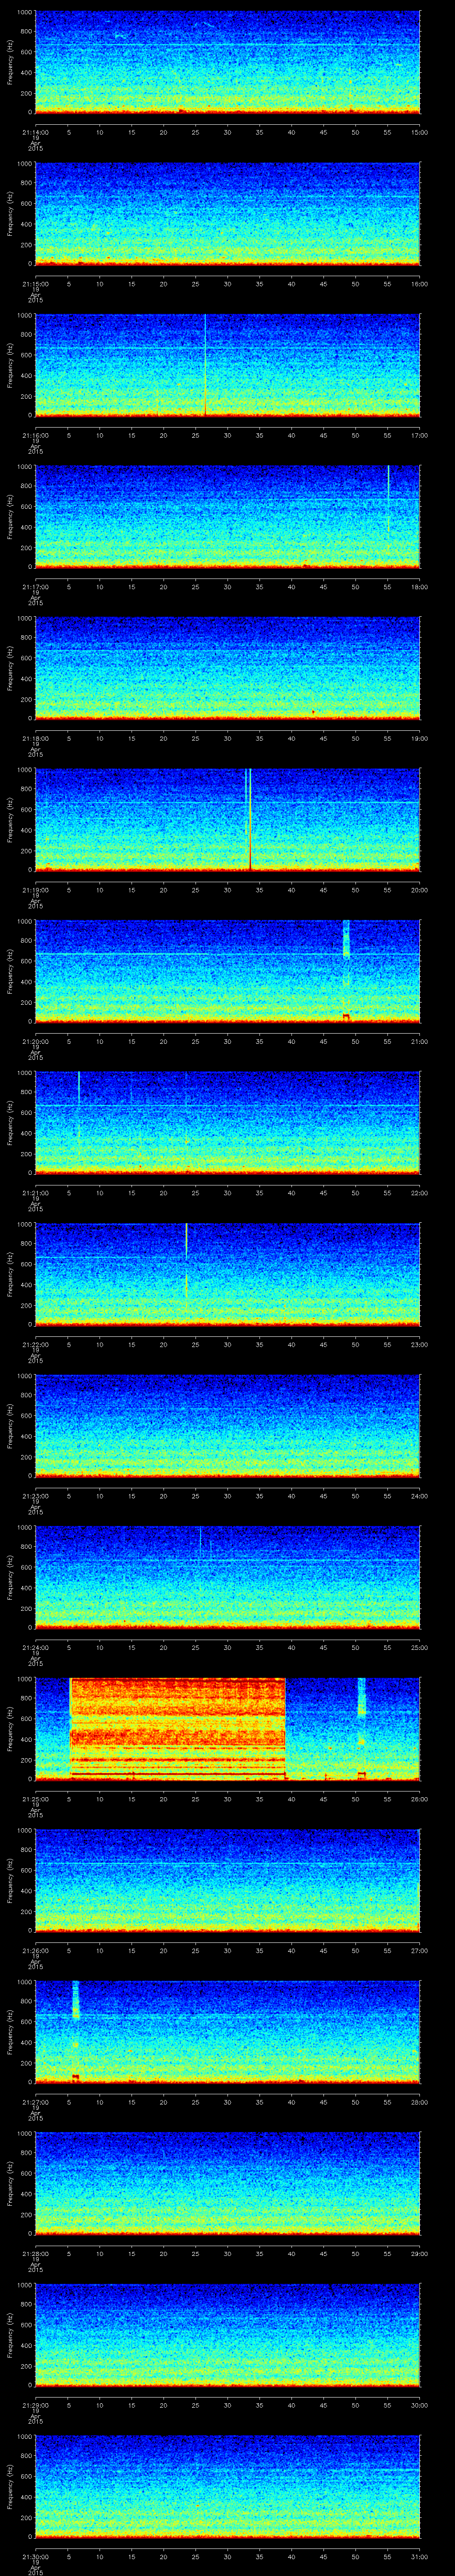This screenshot has height=2576, width=455.
Task: Click the faint spike at 26 seconds in 21:24 panel
Action: [x=200, y=1540]
